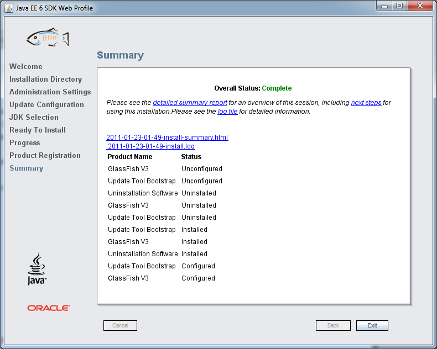Click Uninstallation Software in the Installed row
Screen dimensions: 437x349
pyautogui.click(x=143, y=254)
